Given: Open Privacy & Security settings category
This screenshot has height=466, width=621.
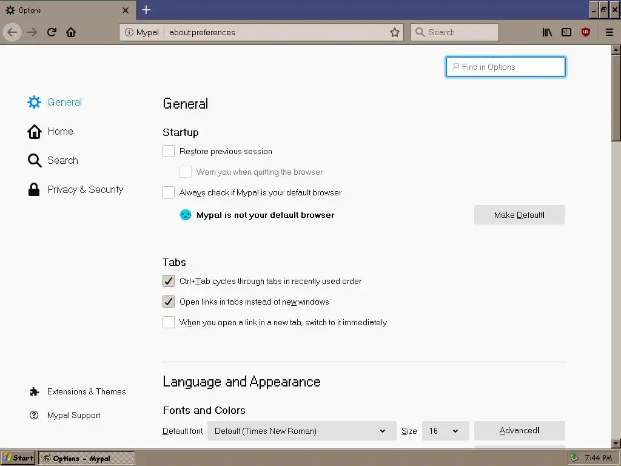Looking at the screenshot, I should (85, 189).
